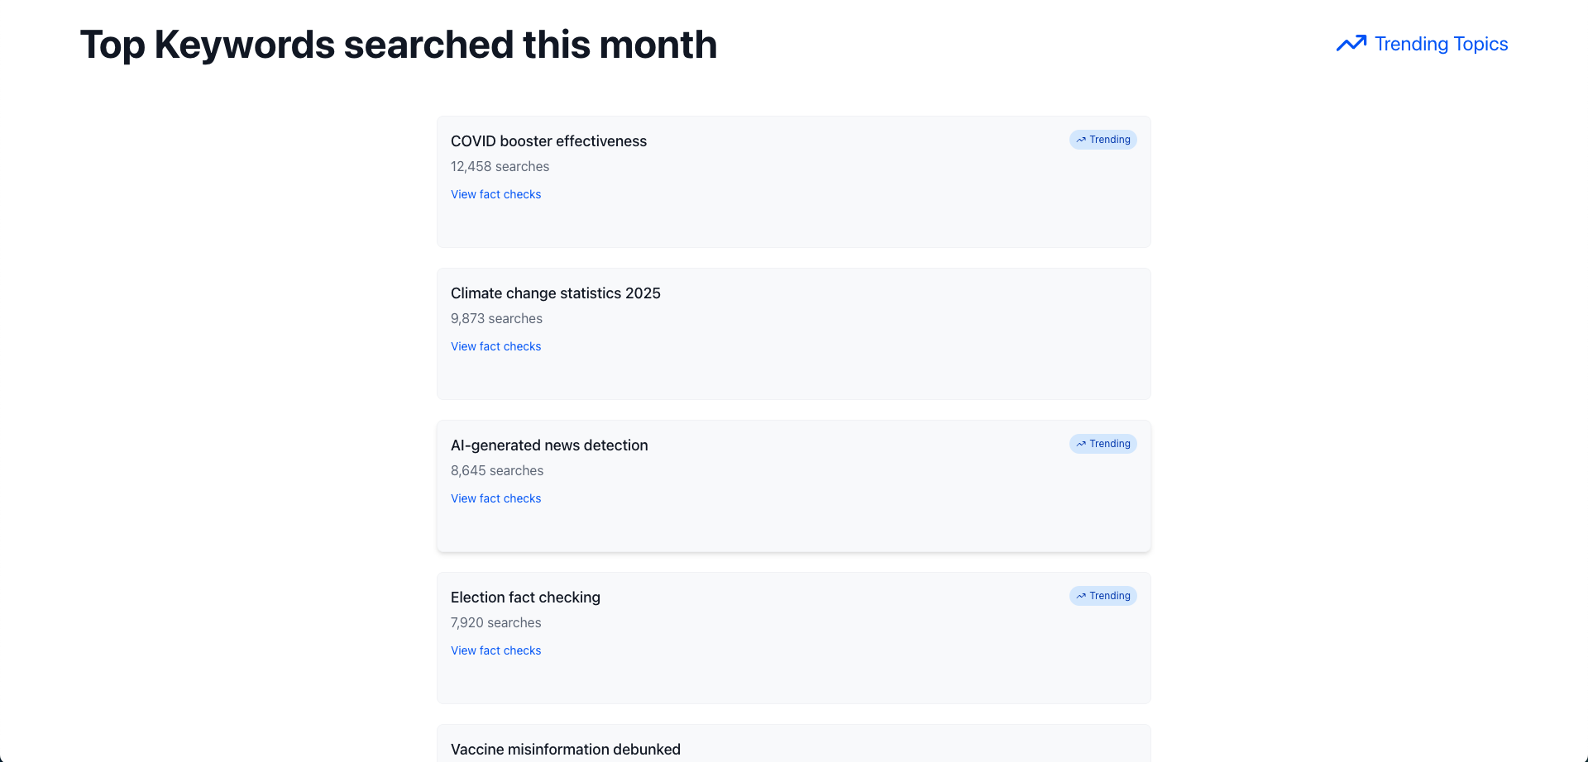Click the 12,458 searches count
The width and height of the screenshot is (1588, 762).
coord(500,166)
